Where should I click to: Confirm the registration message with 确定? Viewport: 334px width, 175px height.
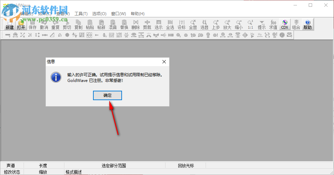pyautogui.click(x=108, y=95)
